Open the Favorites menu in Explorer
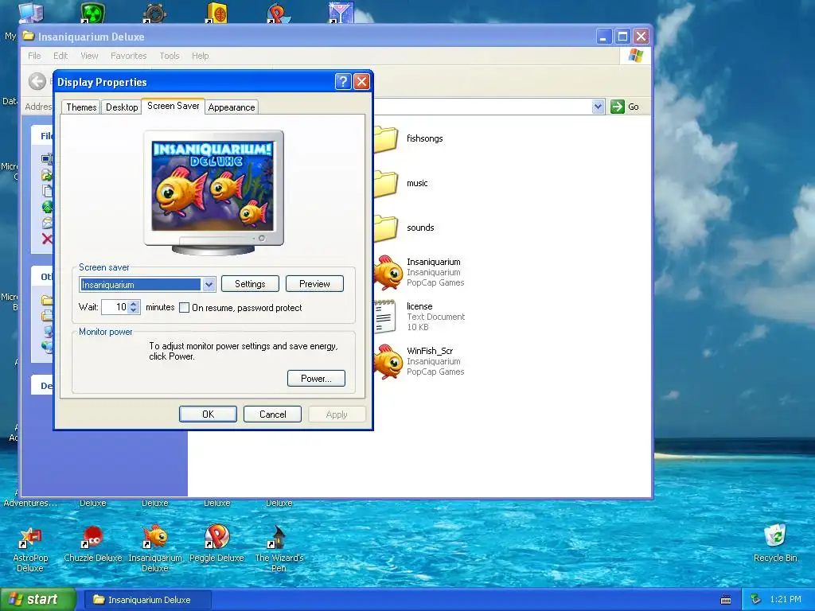The height and width of the screenshot is (611, 815). point(128,56)
